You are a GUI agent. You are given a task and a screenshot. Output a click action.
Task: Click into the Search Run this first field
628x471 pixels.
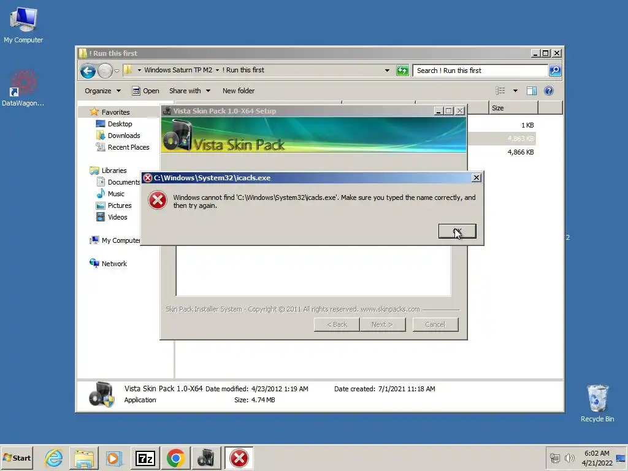480,71
